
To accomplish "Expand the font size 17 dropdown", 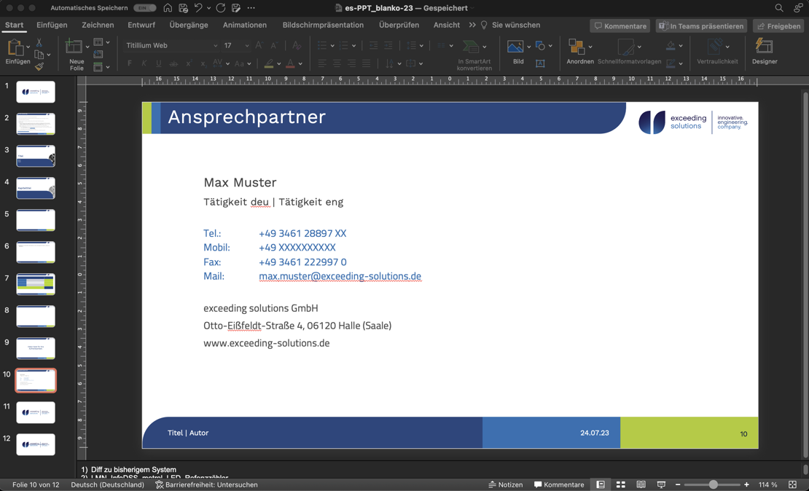I will tap(247, 46).
